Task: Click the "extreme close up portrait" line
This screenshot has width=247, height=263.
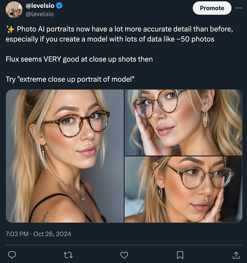Action: click(70, 79)
